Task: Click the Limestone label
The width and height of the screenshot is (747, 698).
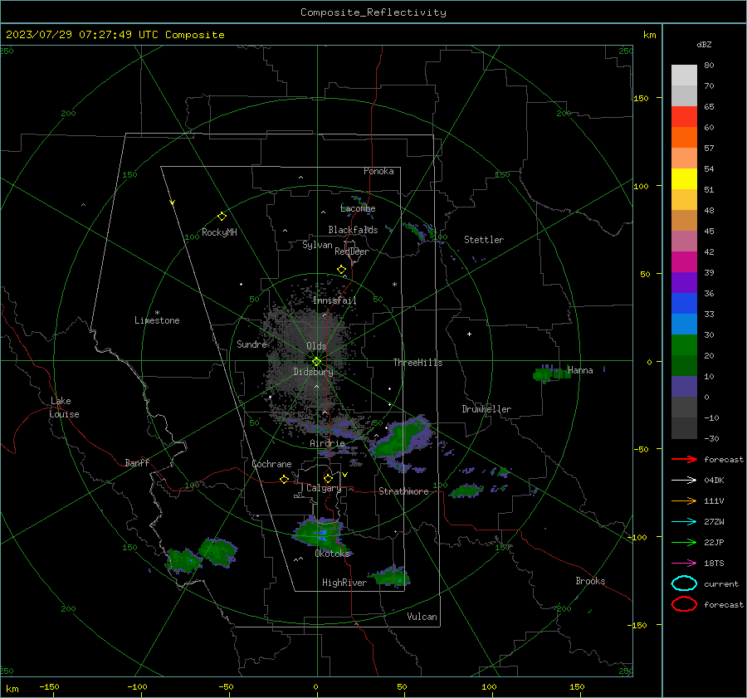Action: click(157, 320)
